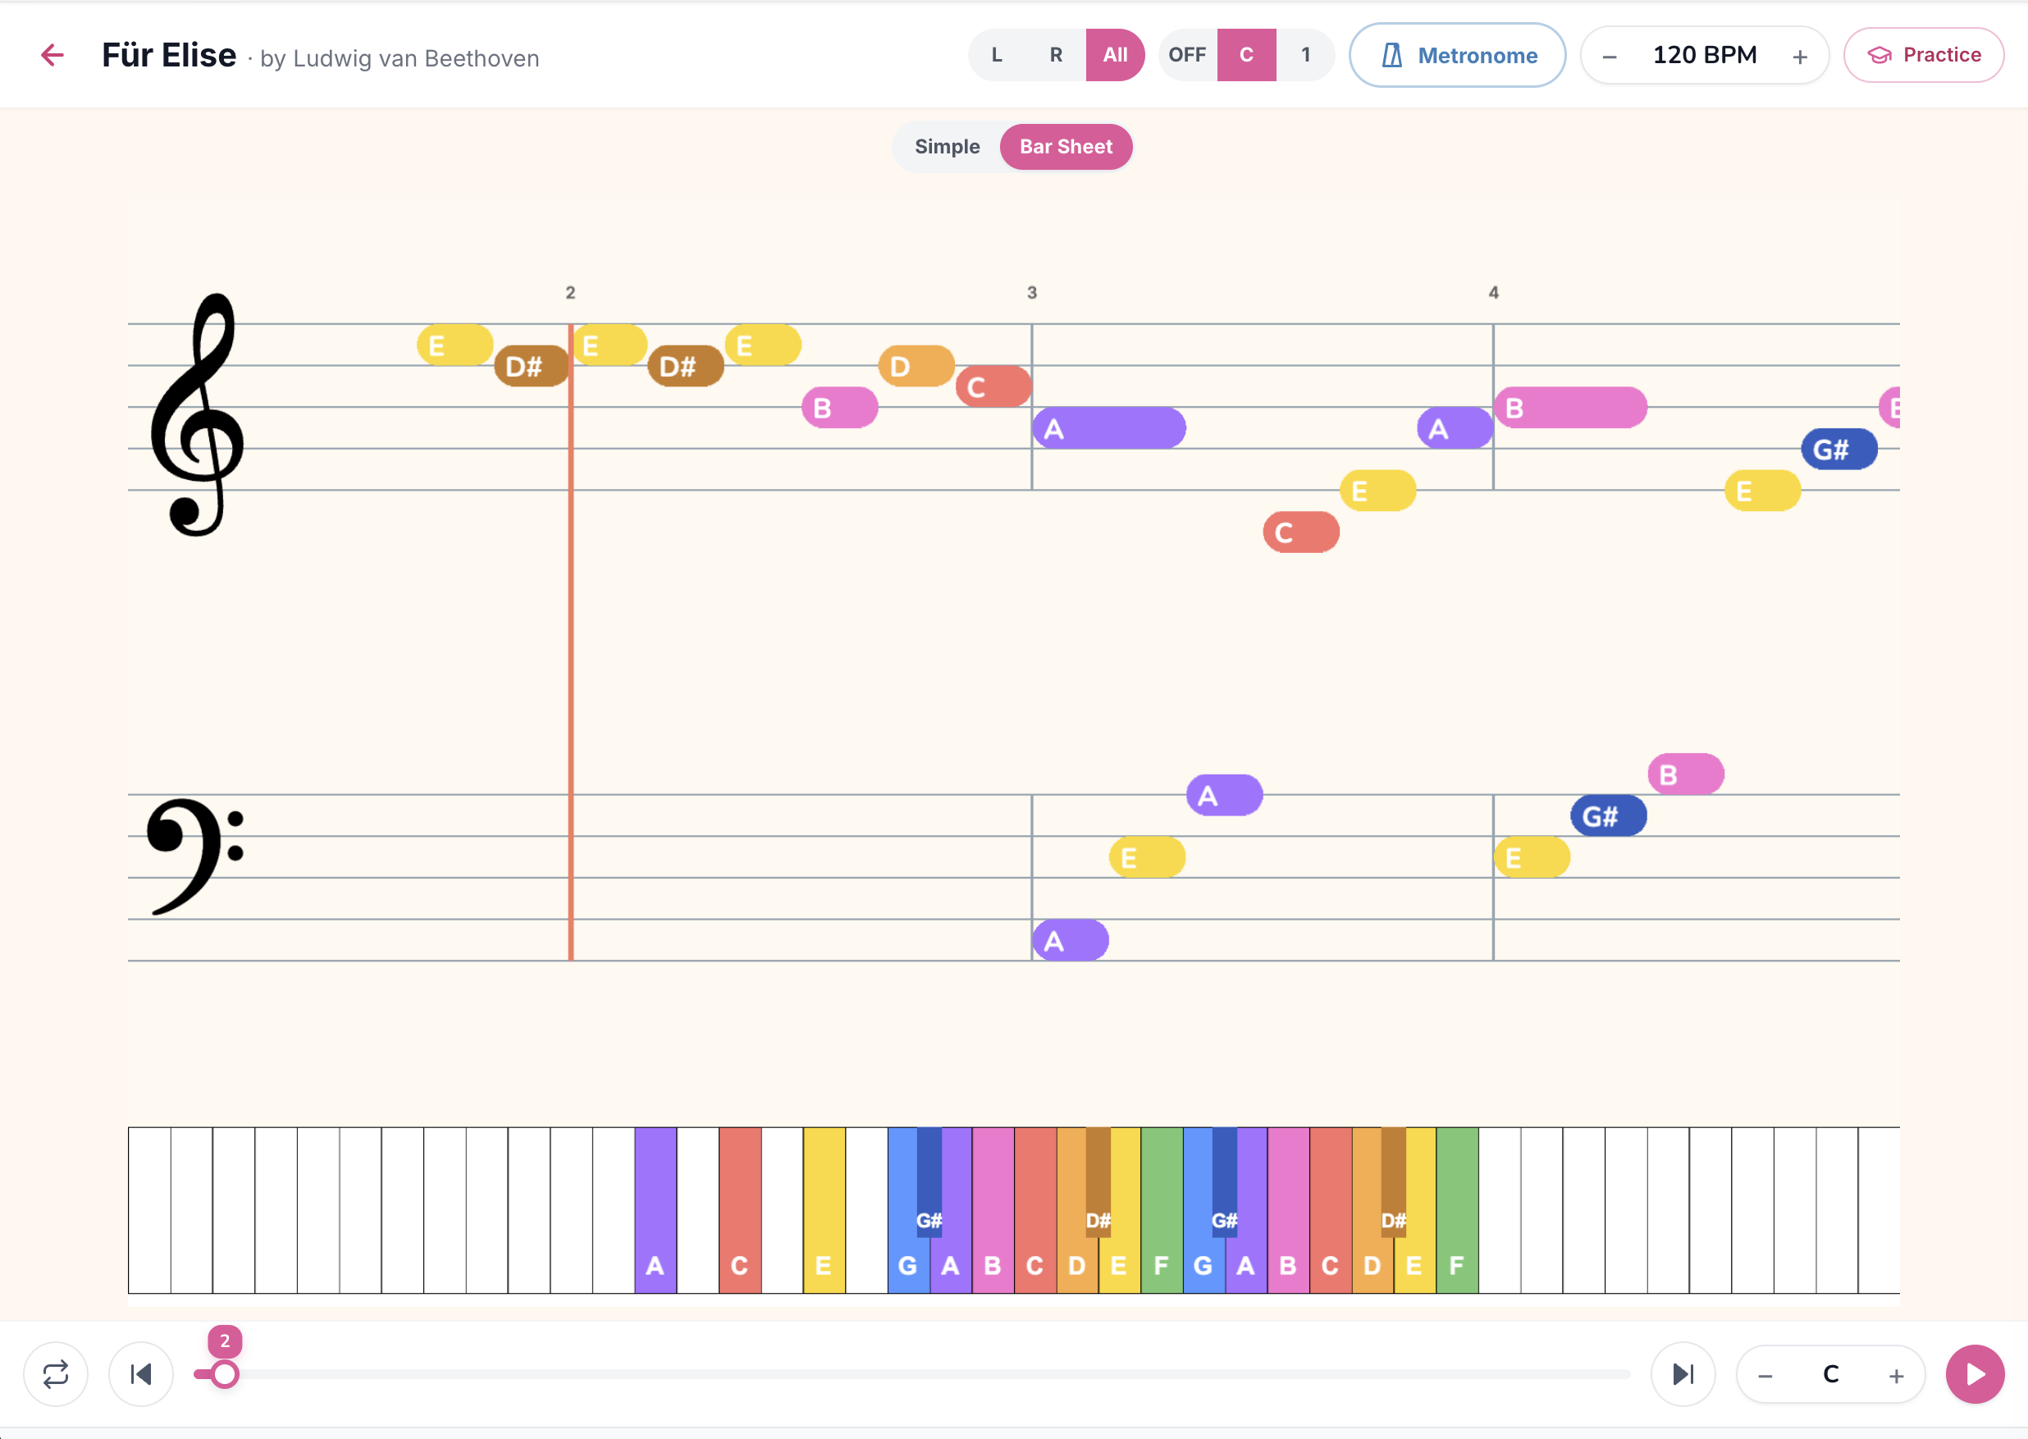Click the 120 BPM value
Image resolution: width=2028 pixels, height=1439 pixels.
coord(1705,55)
